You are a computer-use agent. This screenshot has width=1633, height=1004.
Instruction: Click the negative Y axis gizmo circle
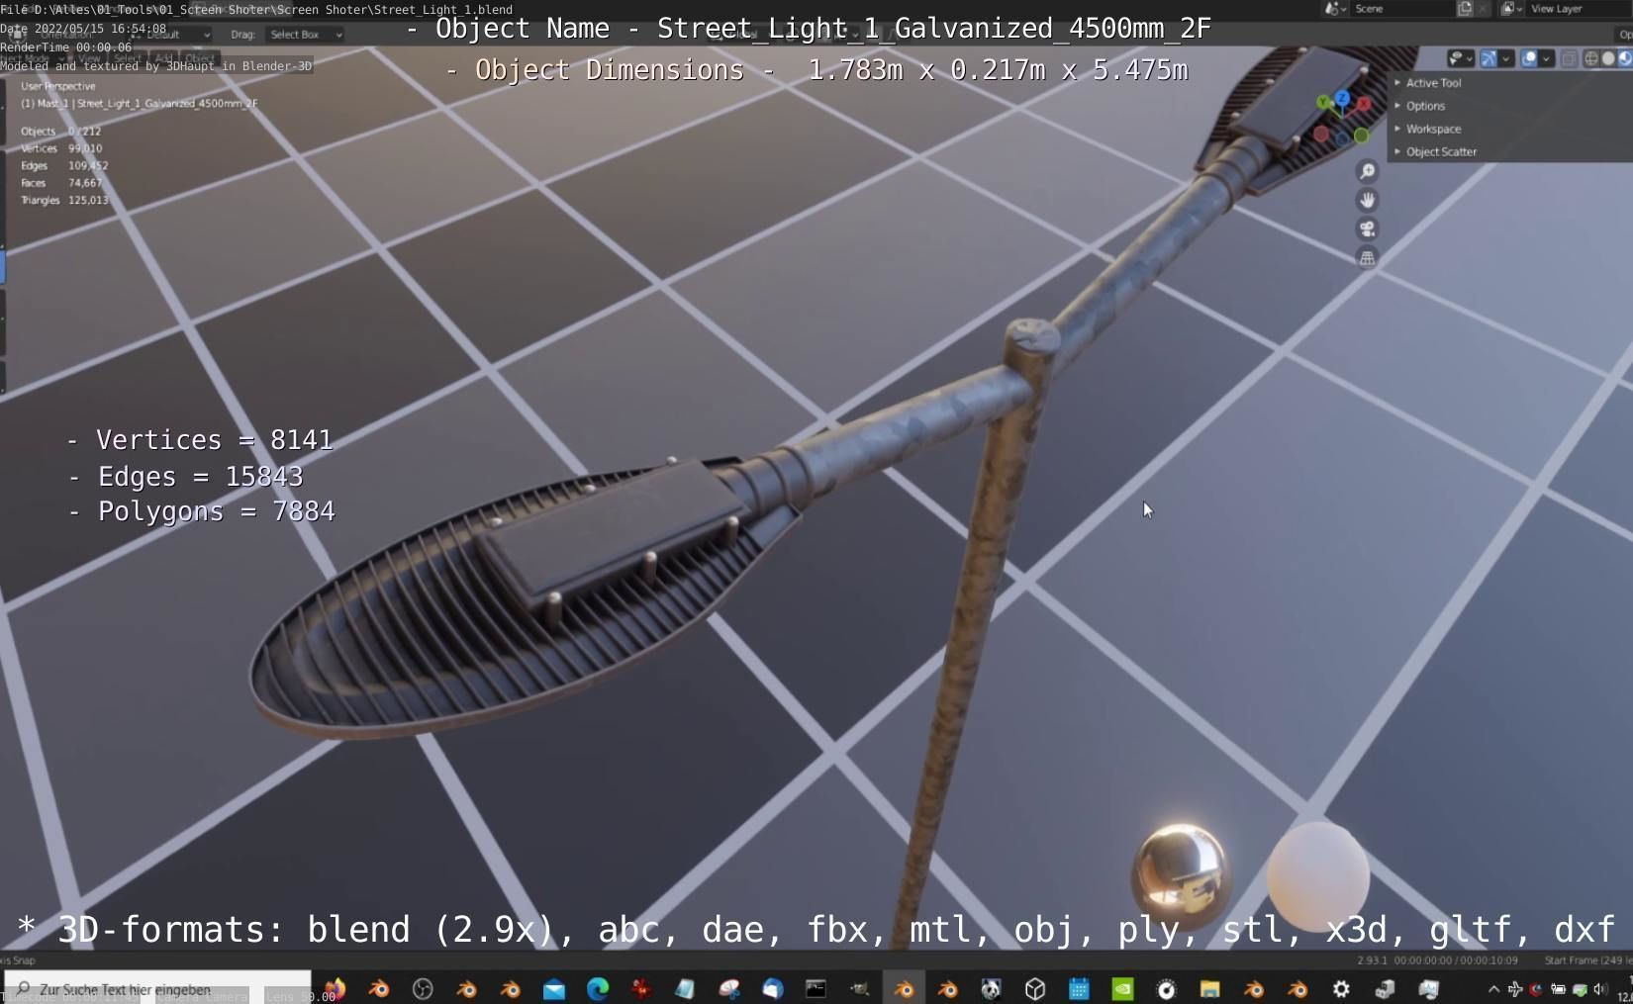(x=1362, y=135)
